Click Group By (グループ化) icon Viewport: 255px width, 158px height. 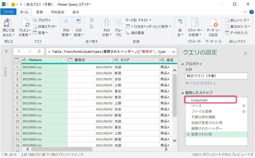(119, 23)
